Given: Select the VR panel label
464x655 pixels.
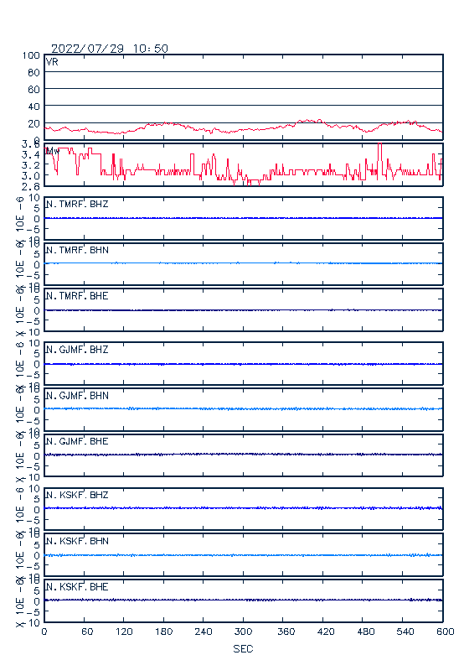Looking at the screenshot, I should pos(52,62).
